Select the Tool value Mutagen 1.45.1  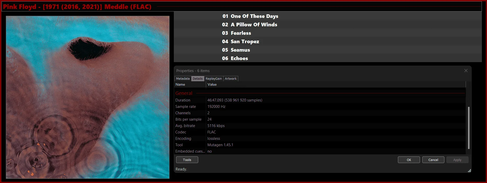point(220,145)
